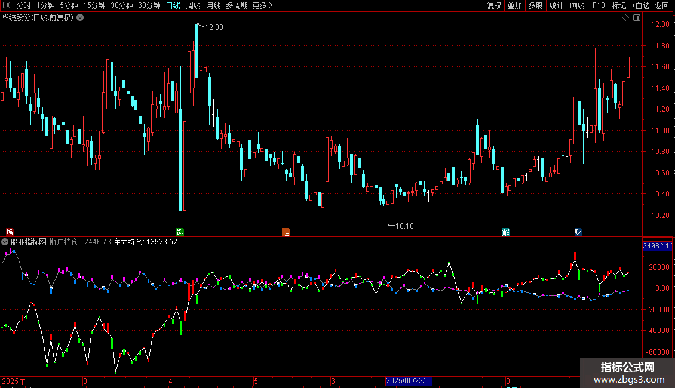Click the 统计 statistics button
The image size is (675, 388).
click(556, 5)
